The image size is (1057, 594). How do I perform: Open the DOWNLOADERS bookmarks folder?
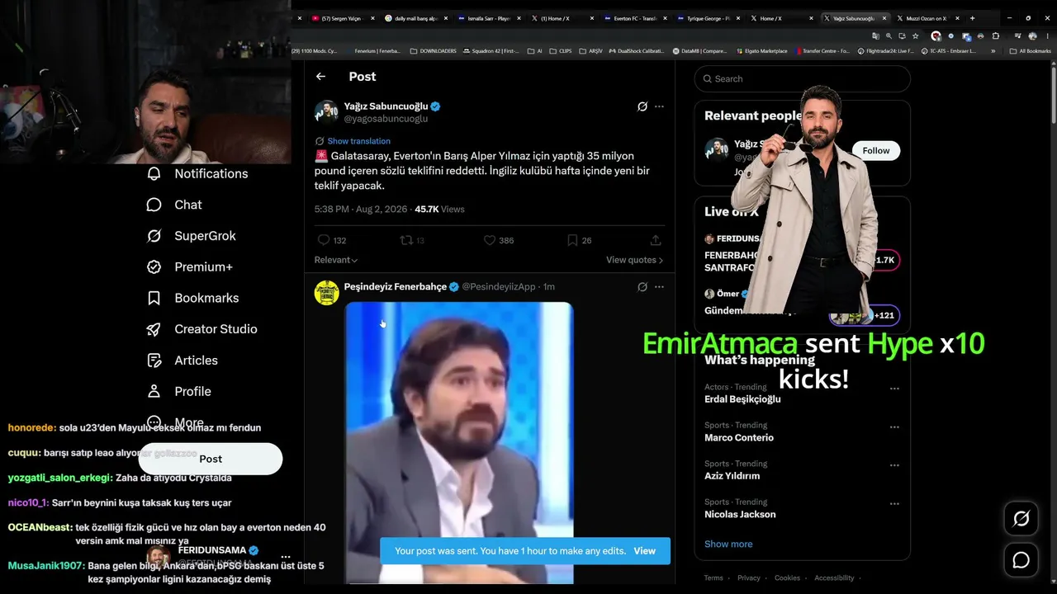433,51
